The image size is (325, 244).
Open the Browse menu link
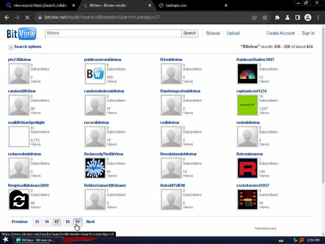pos(213,33)
